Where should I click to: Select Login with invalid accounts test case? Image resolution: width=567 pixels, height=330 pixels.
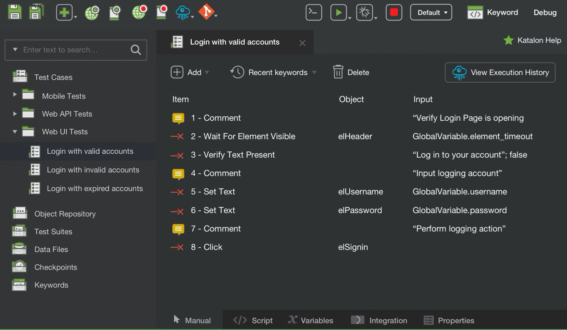tap(93, 170)
